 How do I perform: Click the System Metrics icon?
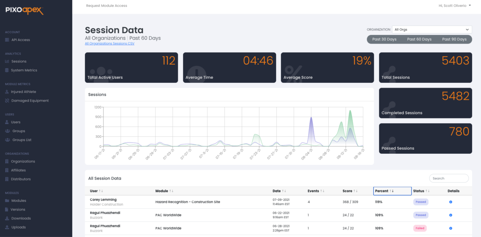[7, 70]
